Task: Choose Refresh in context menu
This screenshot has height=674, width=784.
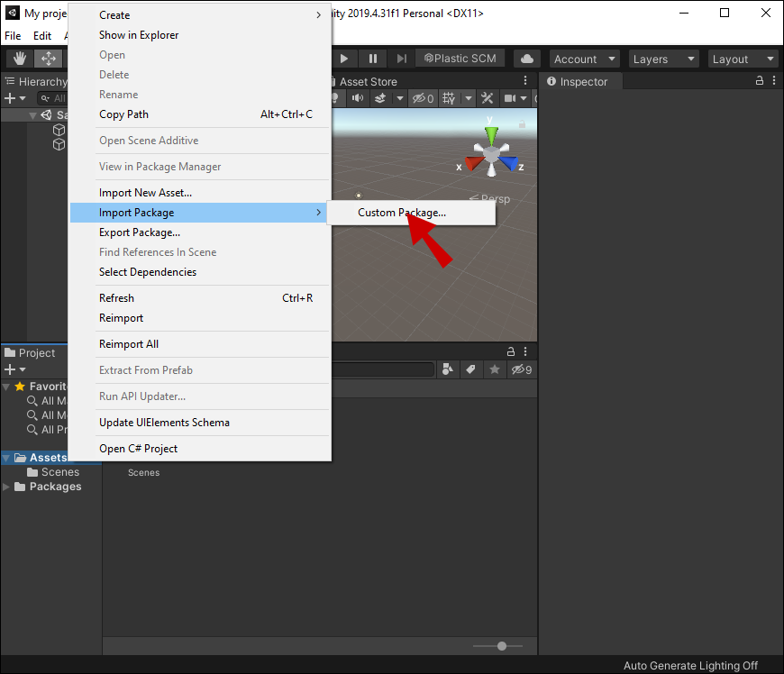Action: (x=200, y=298)
